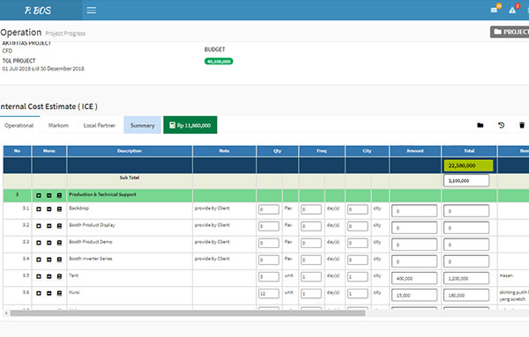Click the "provide by Client" note for Backdrop
The width and height of the screenshot is (529, 337).
coord(212,208)
